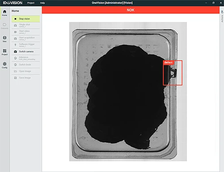This screenshot has width=224, height=172.
Task: Start video using the label
Action: coord(24,31)
